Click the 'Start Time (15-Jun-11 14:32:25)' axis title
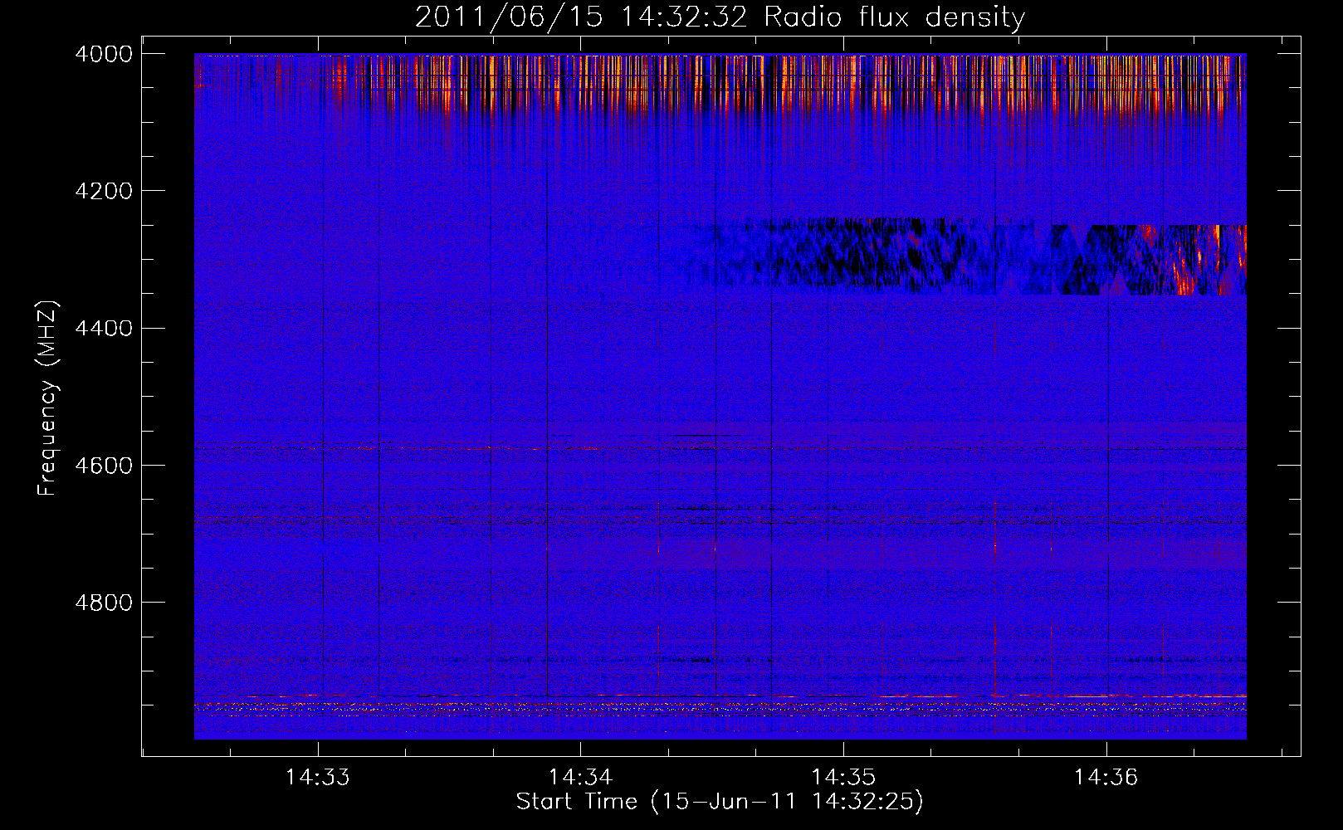 720,802
